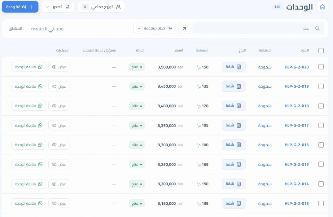Viewport: 333px width, 217px height.
Task: Click the WhatsApp icon in HLP-G-2-013 row
Action: (x=40, y=203)
